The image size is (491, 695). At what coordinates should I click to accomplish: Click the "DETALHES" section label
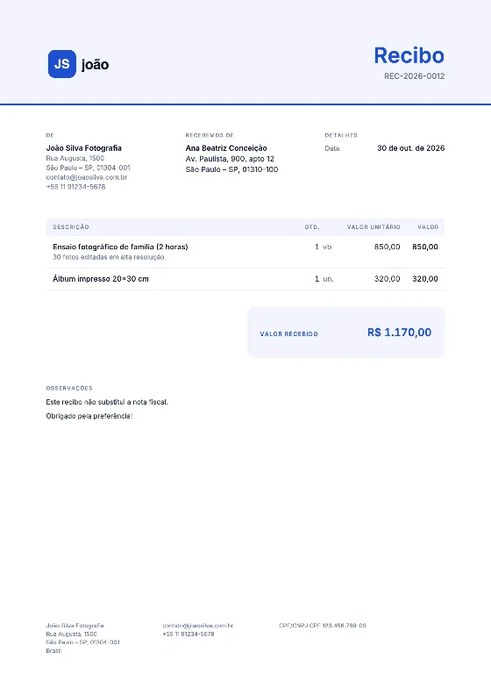(x=341, y=135)
